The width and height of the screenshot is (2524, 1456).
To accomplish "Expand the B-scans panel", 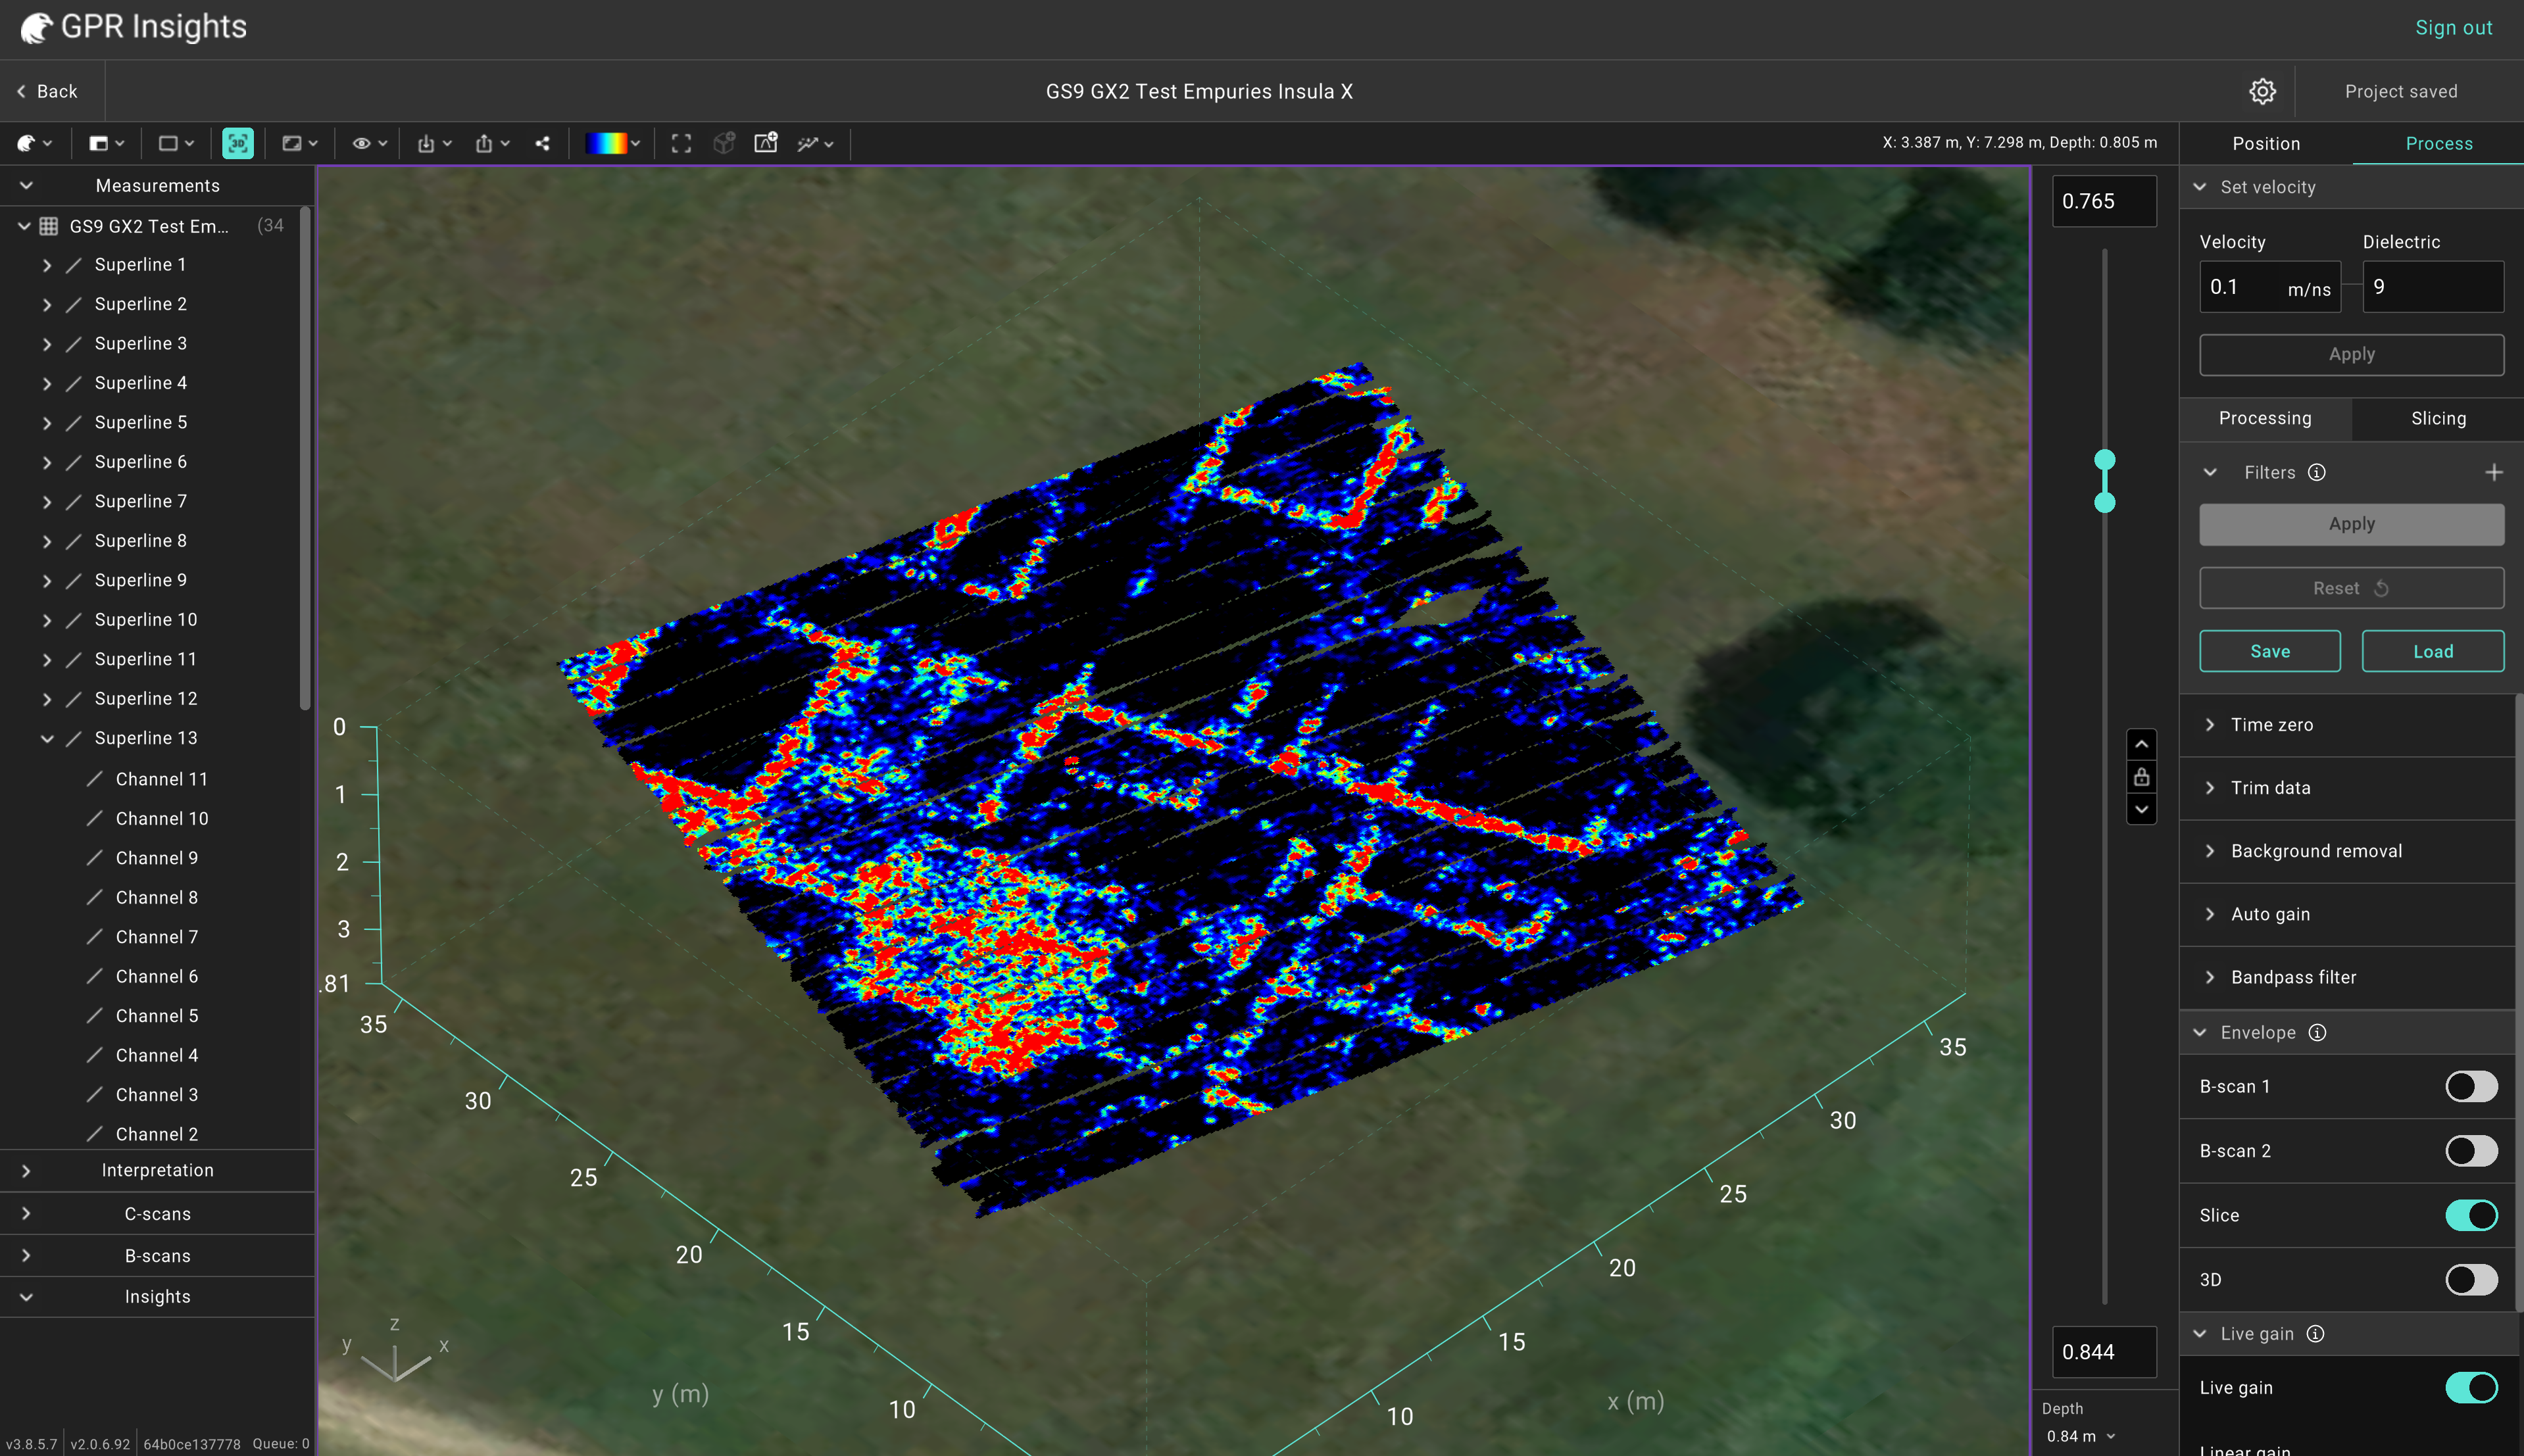I will click(x=26, y=1255).
